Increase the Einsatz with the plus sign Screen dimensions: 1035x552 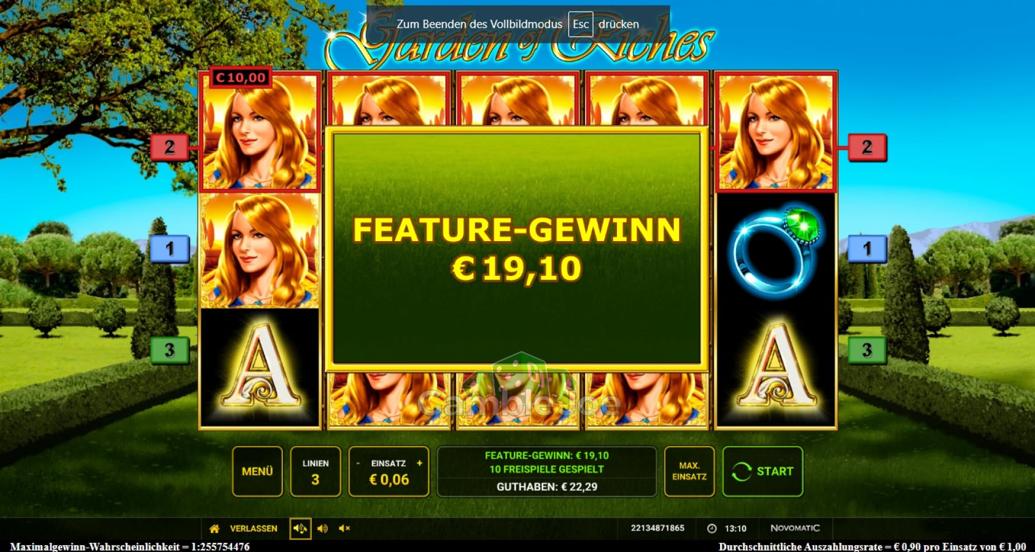pyautogui.click(x=419, y=463)
